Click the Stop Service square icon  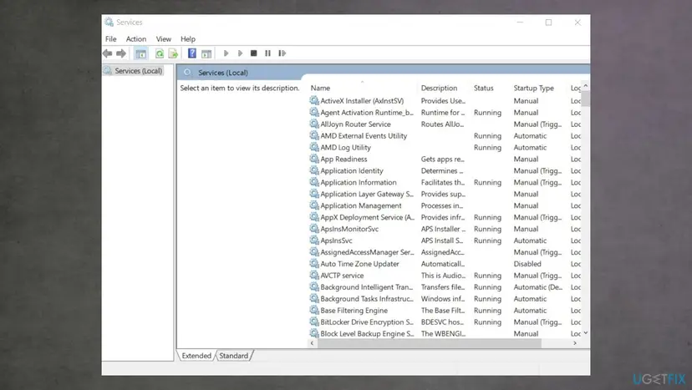coord(254,53)
